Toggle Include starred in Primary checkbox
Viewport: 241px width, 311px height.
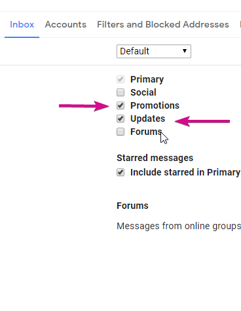(x=120, y=172)
